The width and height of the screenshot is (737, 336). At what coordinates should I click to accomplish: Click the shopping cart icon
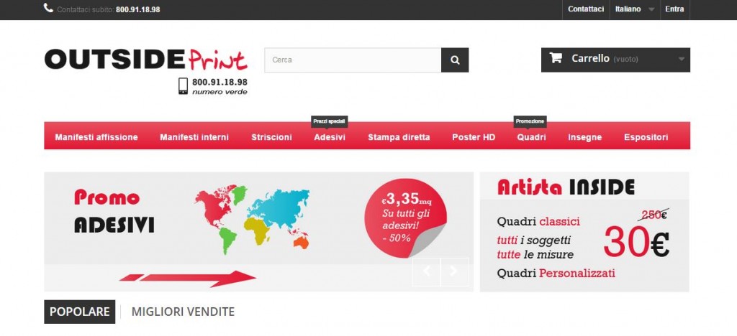(x=556, y=59)
